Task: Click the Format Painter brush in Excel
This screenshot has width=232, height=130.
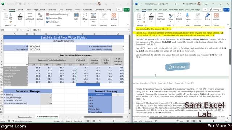Action: [x=11, y=22]
